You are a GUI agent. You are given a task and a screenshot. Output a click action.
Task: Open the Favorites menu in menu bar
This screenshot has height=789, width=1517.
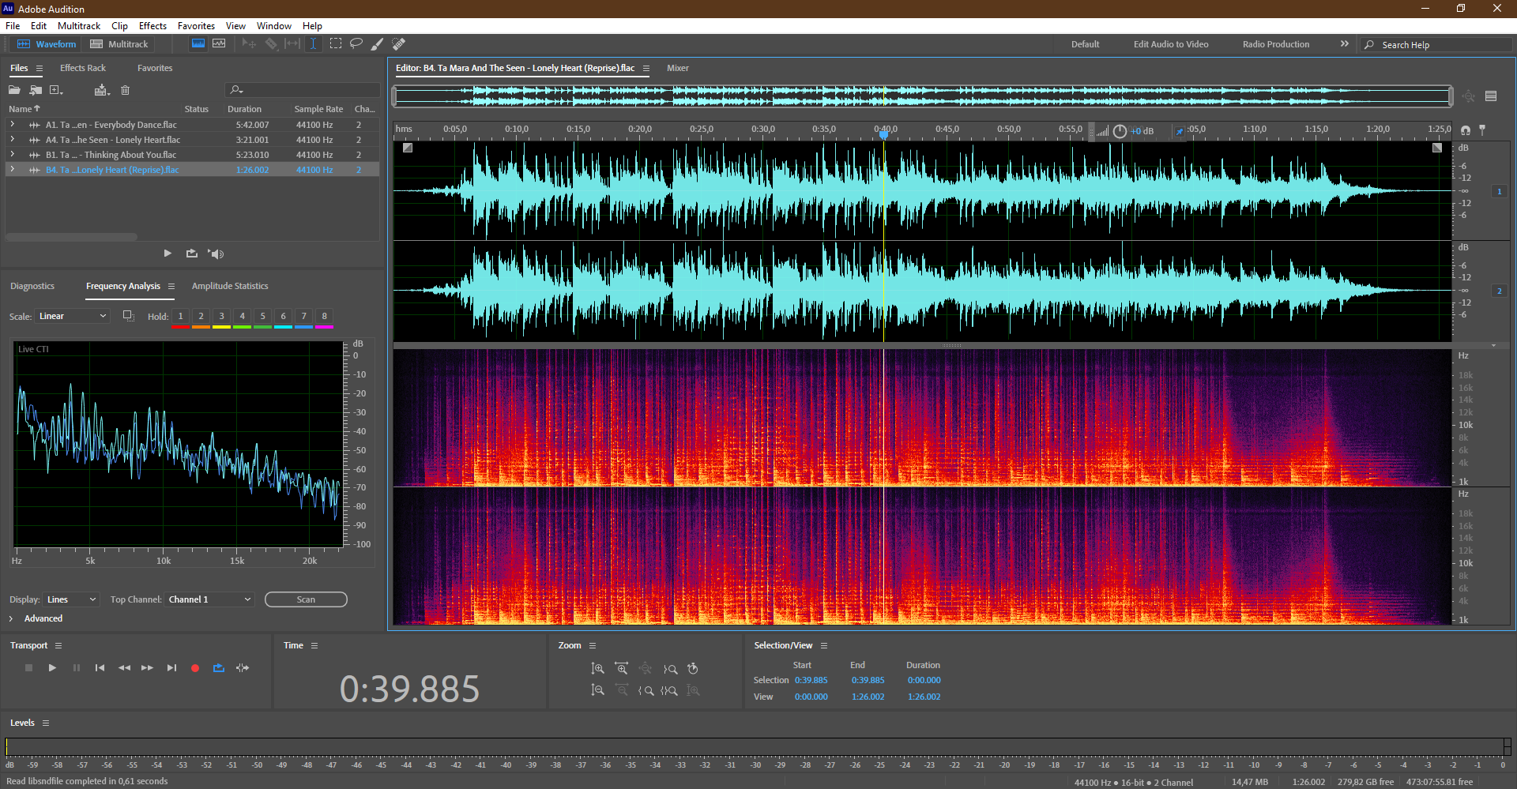pyautogui.click(x=196, y=26)
